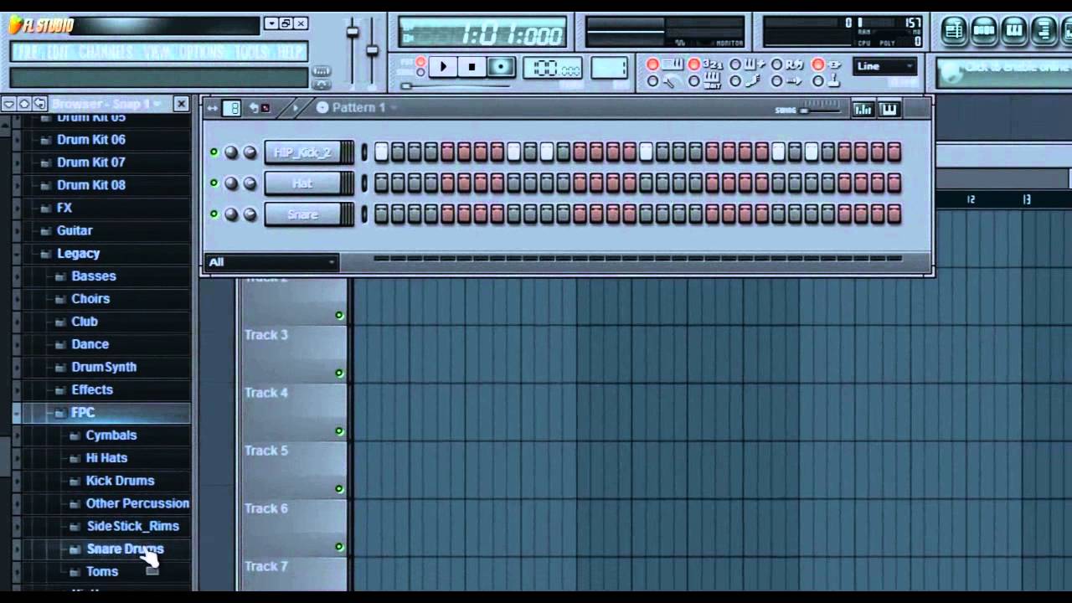Open the Playlist window icon
1072x603 pixels.
click(954, 30)
